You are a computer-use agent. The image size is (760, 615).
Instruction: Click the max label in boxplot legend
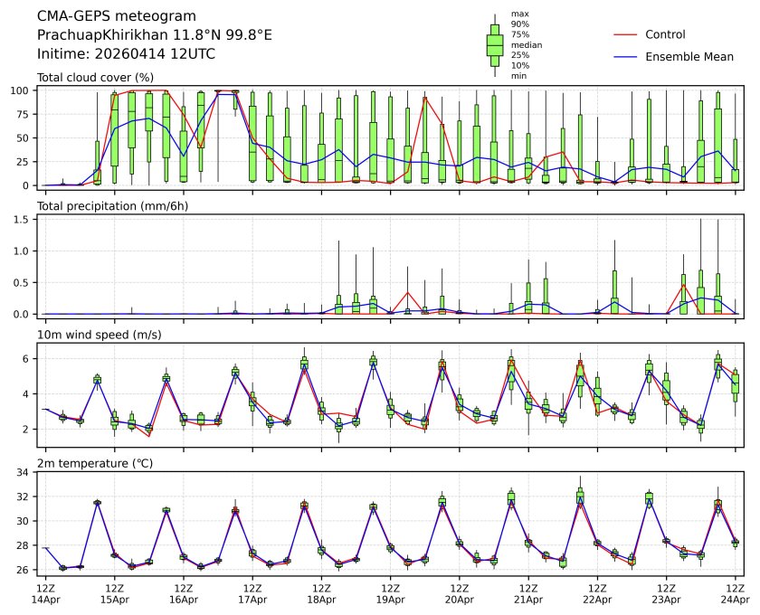[x=519, y=14]
